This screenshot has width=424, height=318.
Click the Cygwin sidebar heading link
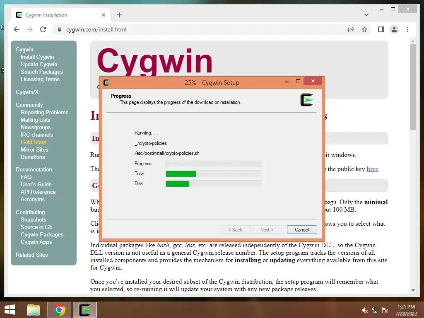(24, 50)
